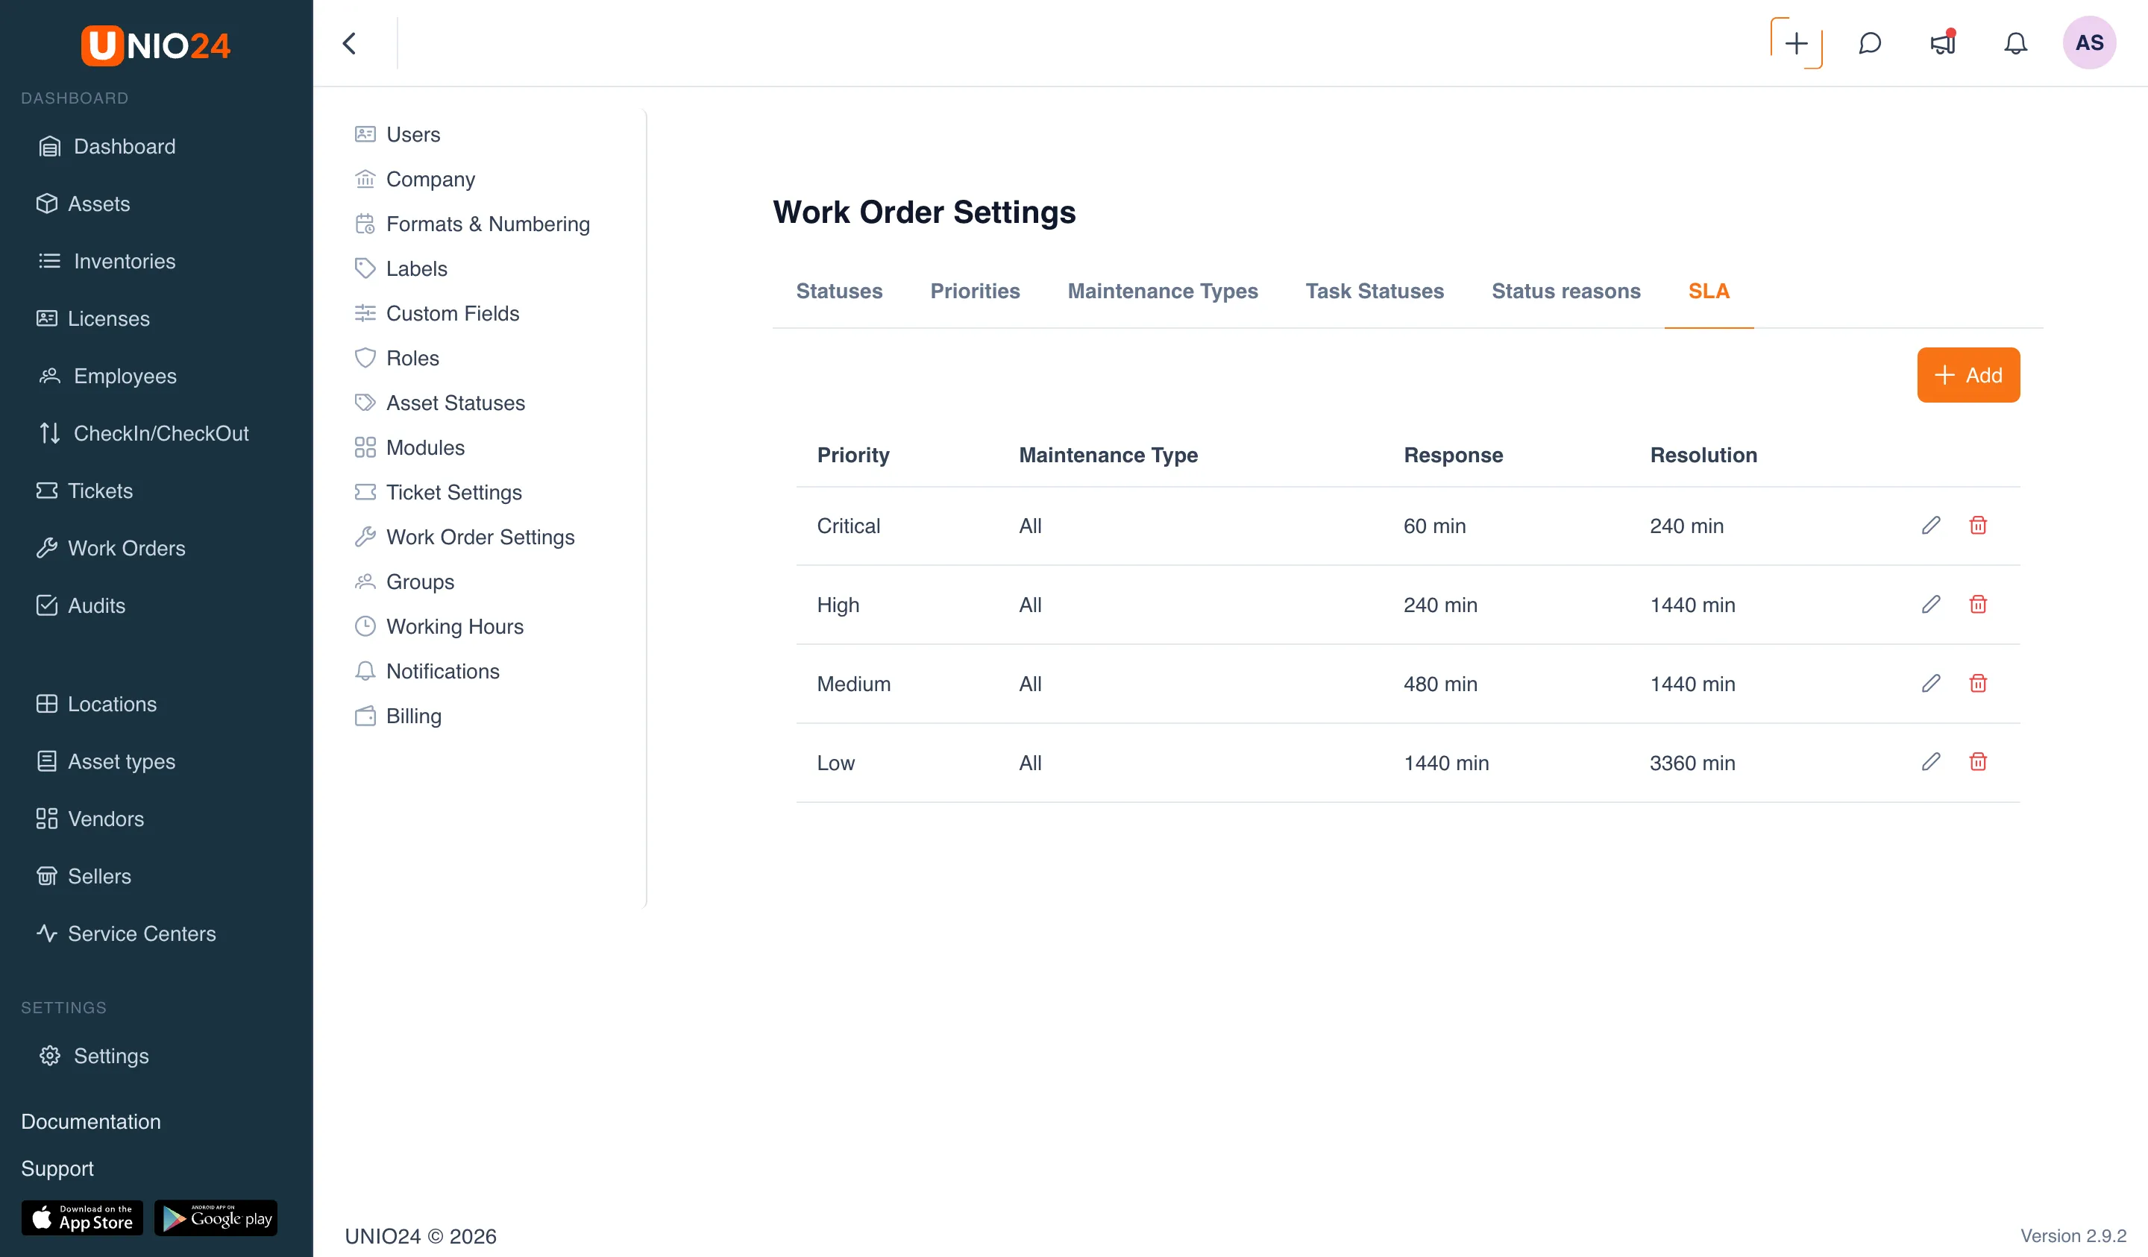Click the Resolution column header
Screen dimensions: 2148x1257
tap(1703, 455)
